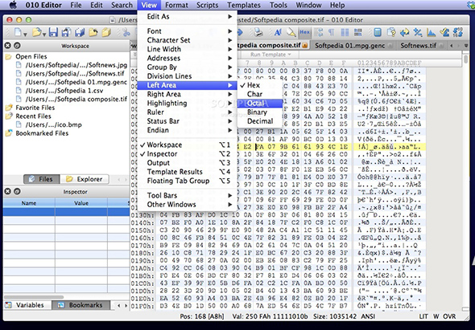Switch to Softpedia 01.mpg.genc tab
475x330 pixels.
(350, 46)
